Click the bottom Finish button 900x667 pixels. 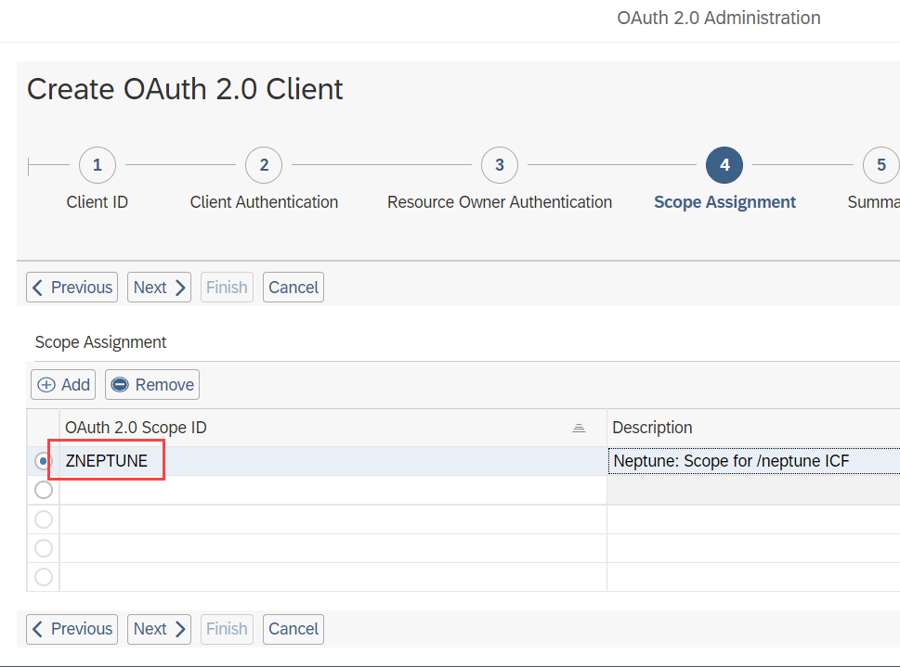coord(227,629)
